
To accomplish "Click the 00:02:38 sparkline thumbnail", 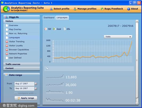I will pyautogui.click(x=55, y=99).
